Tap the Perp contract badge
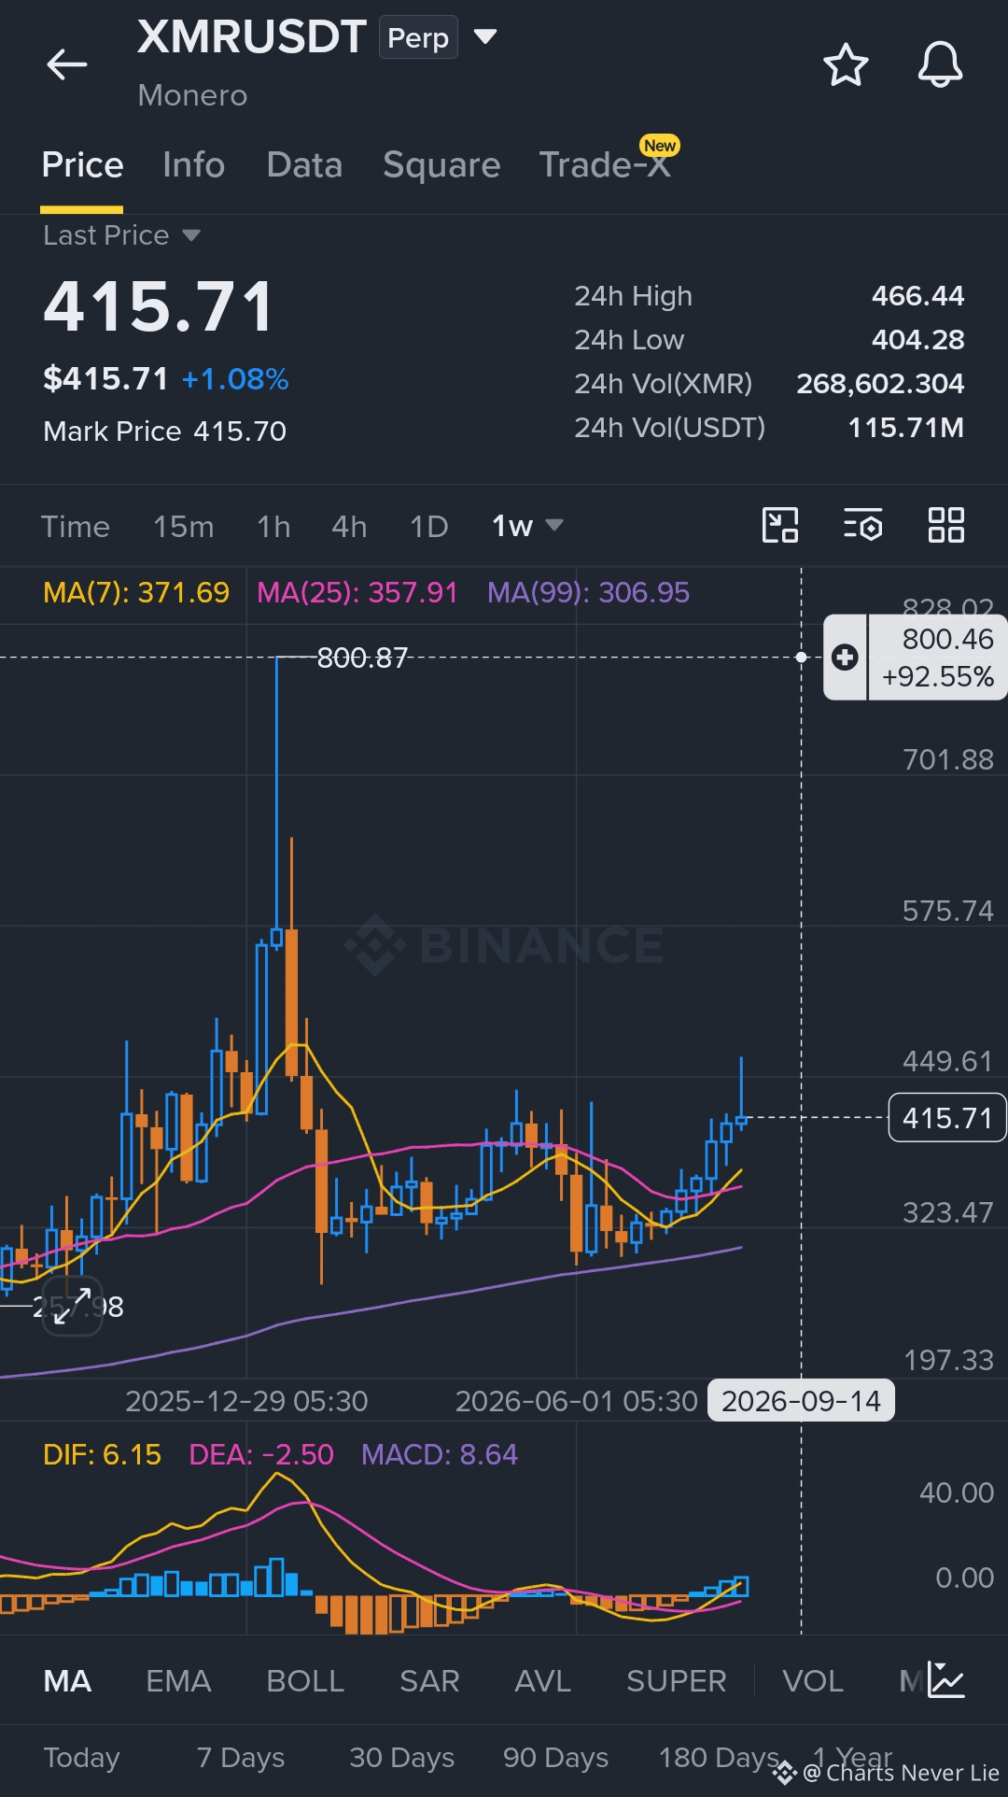 tap(418, 37)
